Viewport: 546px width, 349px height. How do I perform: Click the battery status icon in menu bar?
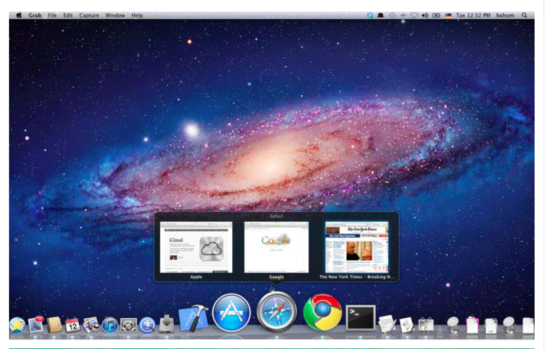[x=436, y=15]
